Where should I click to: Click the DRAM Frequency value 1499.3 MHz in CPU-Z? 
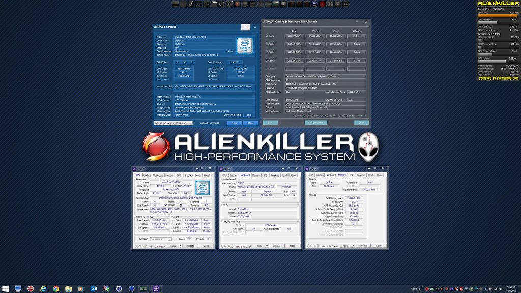tap(354, 198)
